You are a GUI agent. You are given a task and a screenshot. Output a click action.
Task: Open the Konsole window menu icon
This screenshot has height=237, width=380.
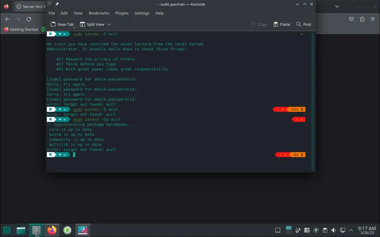tap(50, 4)
